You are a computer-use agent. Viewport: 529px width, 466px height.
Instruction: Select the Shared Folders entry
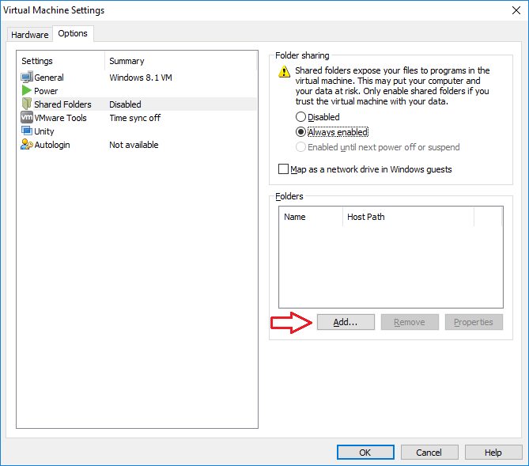62,104
